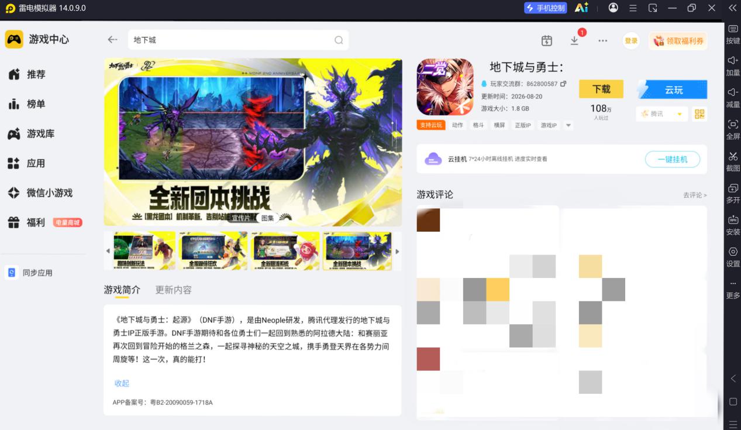The height and width of the screenshot is (430, 741).
Task: Open the hamburger menu in title bar
Action: click(633, 8)
